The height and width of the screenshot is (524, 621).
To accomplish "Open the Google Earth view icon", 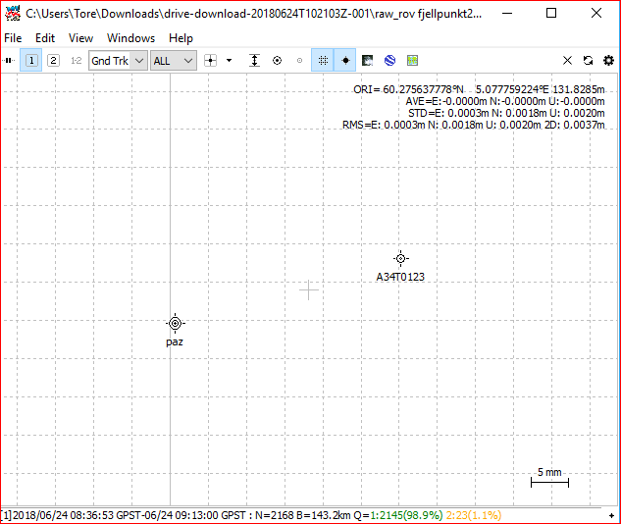I will tap(390, 61).
